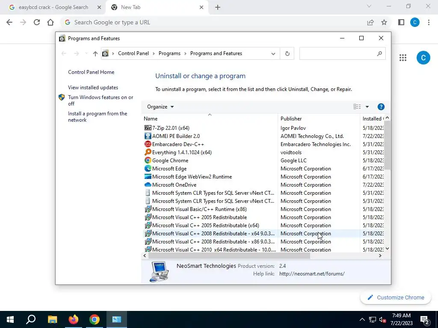This screenshot has width=438, height=328.
Task: Open the Windows Start menu
Action: [x=10, y=319]
